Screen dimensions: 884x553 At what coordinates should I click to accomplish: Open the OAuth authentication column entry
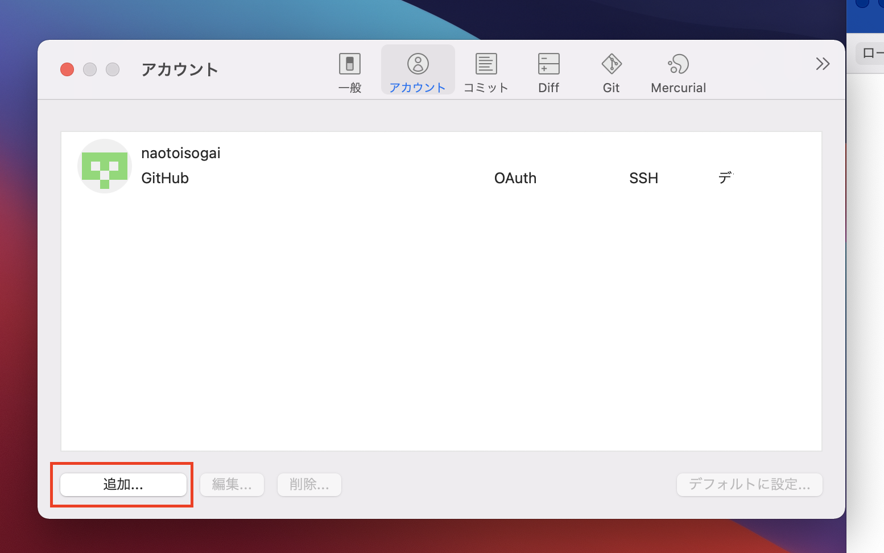coord(515,178)
